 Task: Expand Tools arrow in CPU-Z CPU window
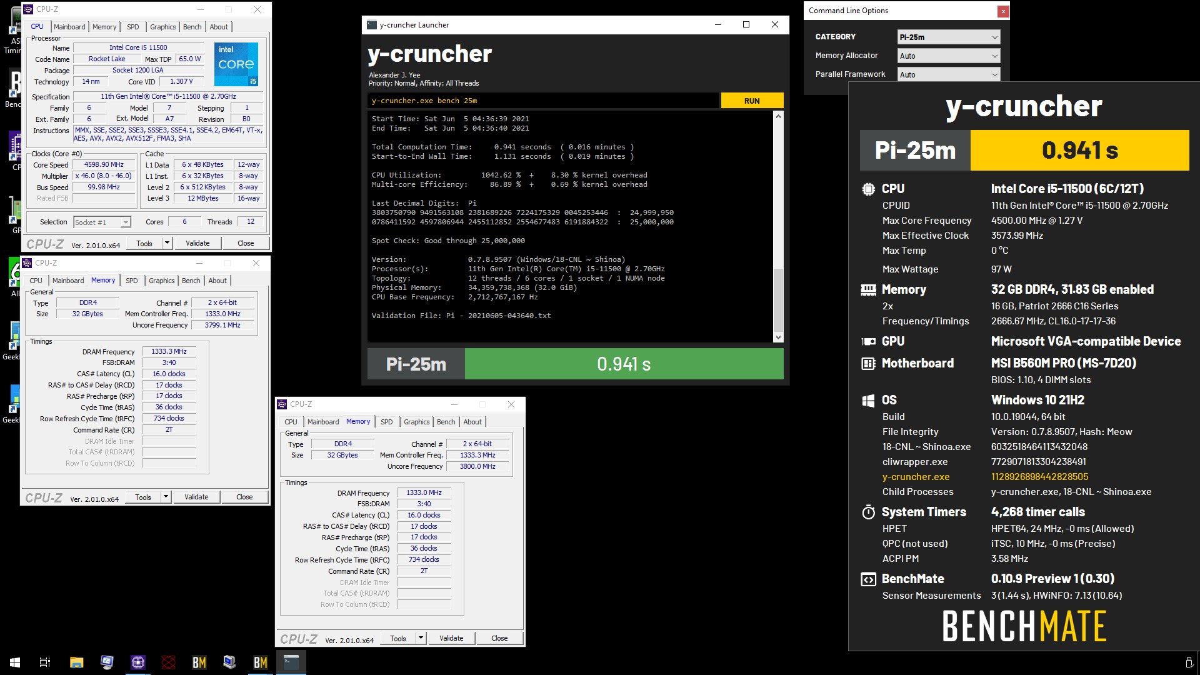[167, 243]
